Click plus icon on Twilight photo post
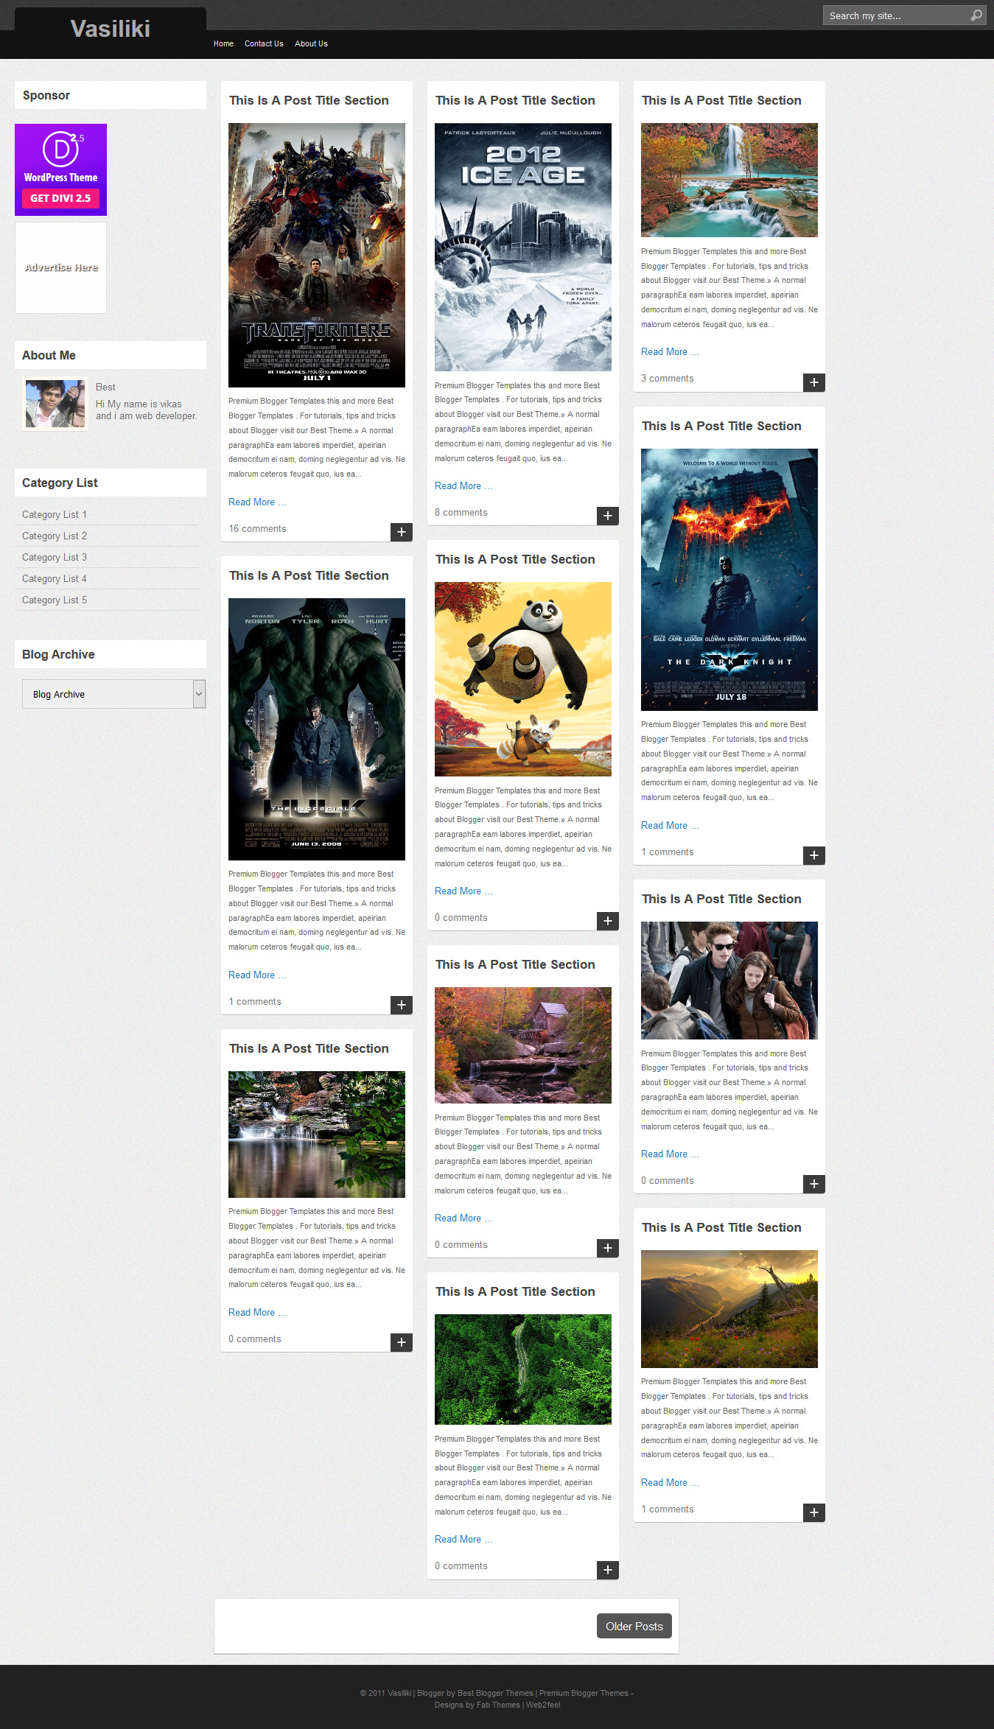The image size is (994, 1729). coord(814,1184)
